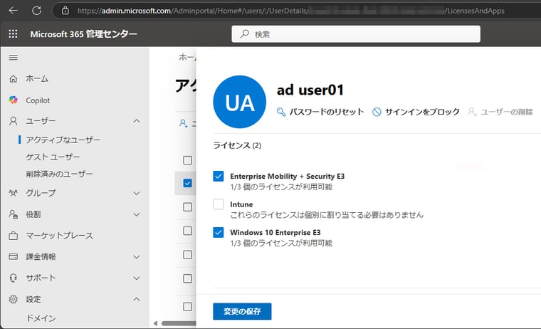541x329 pixels.
Task: Click the ライセンス (2) heading
Action: [x=237, y=145]
